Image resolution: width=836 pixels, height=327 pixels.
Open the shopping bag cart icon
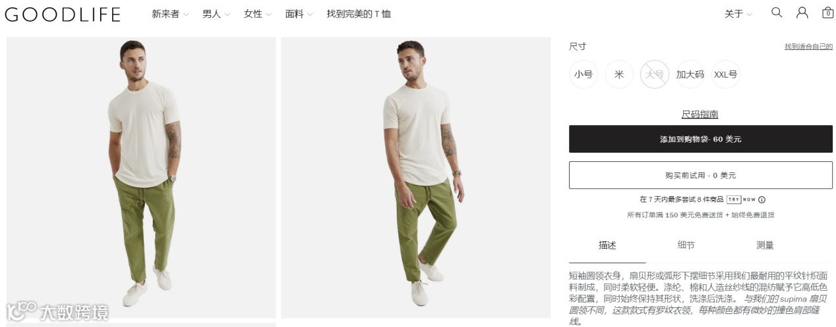(827, 13)
